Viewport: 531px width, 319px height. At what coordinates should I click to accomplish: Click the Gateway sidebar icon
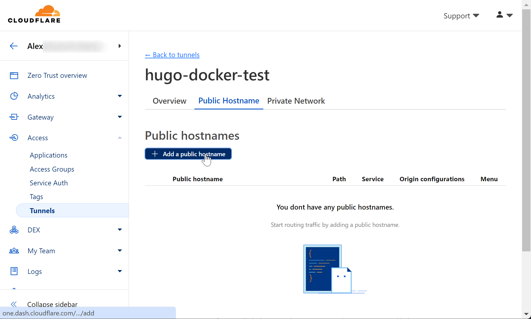(x=14, y=117)
